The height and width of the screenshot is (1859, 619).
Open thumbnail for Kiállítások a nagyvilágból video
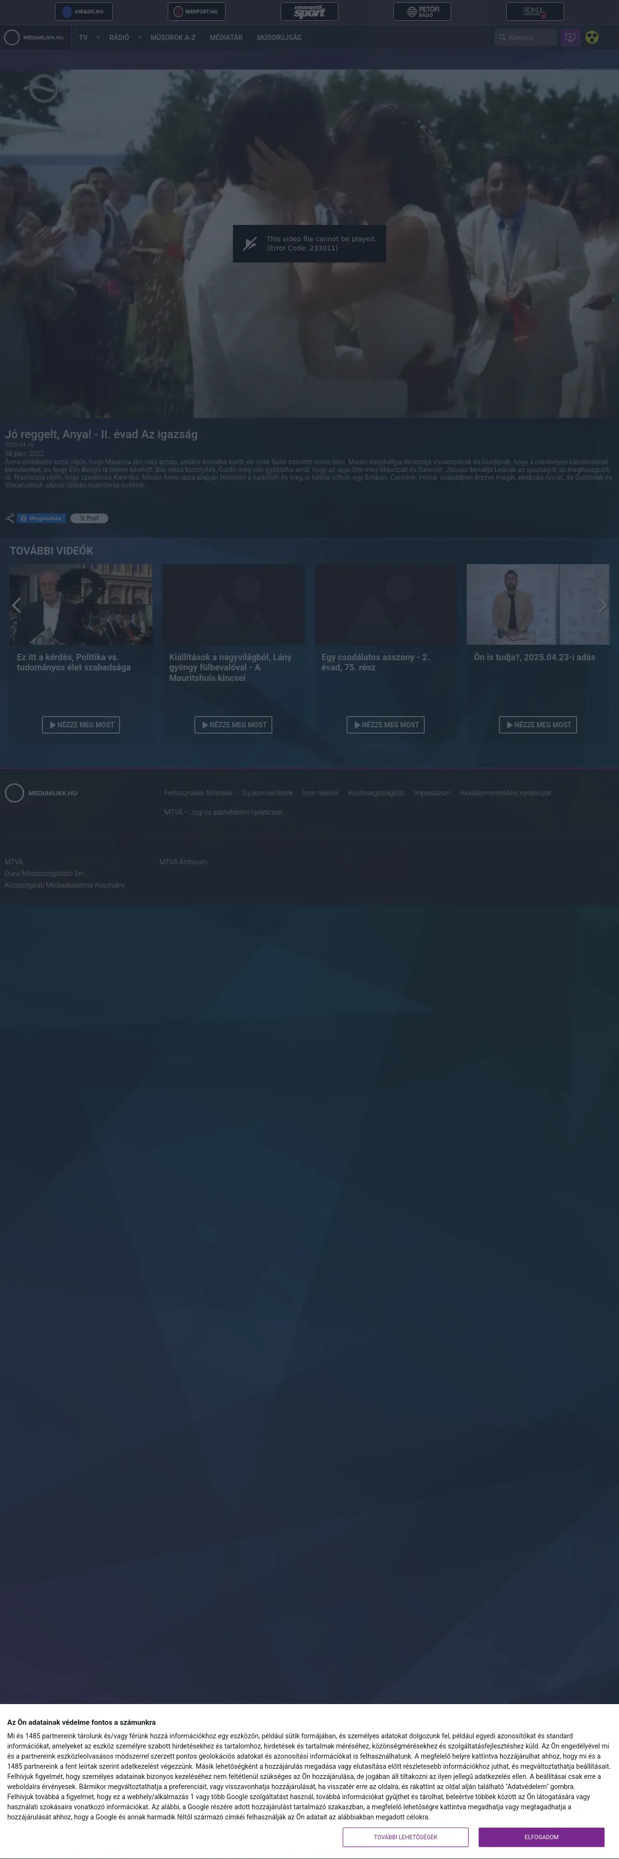pos(233,604)
